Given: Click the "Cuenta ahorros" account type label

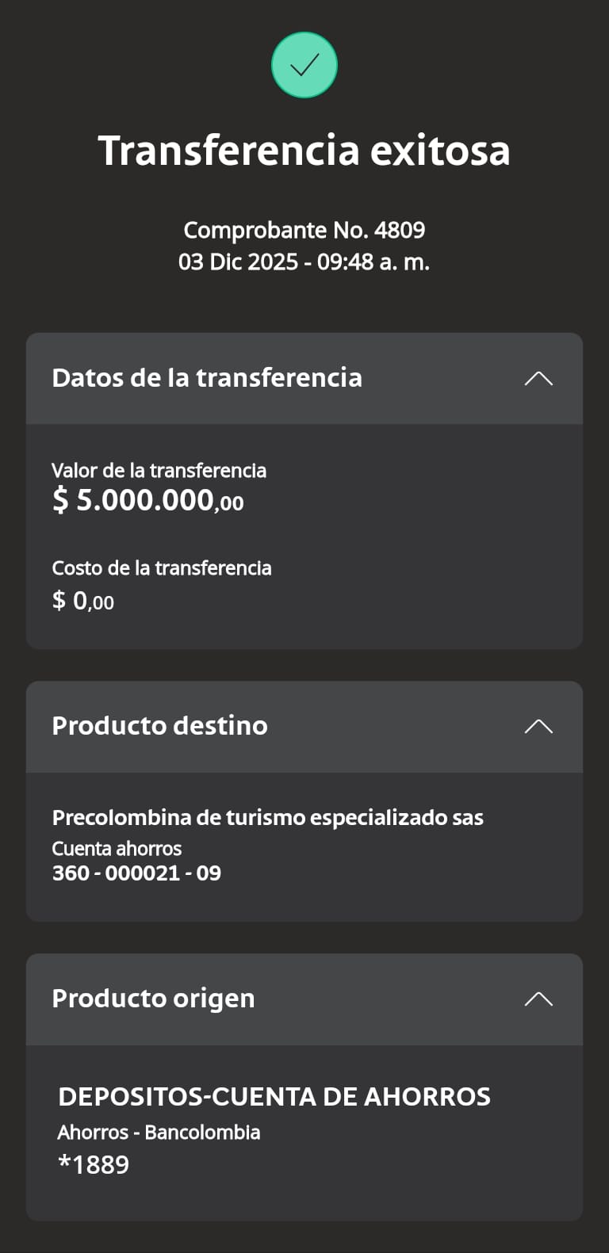Looking at the screenshot, I should click(117, 848).
